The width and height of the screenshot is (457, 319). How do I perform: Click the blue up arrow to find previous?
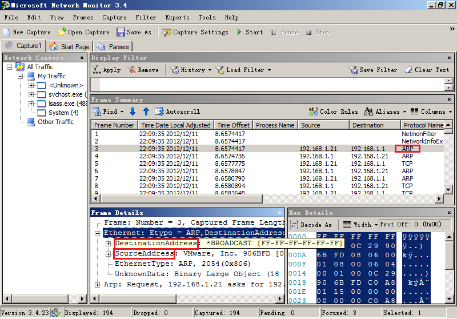pyautogui.click(x=146, y=111)
